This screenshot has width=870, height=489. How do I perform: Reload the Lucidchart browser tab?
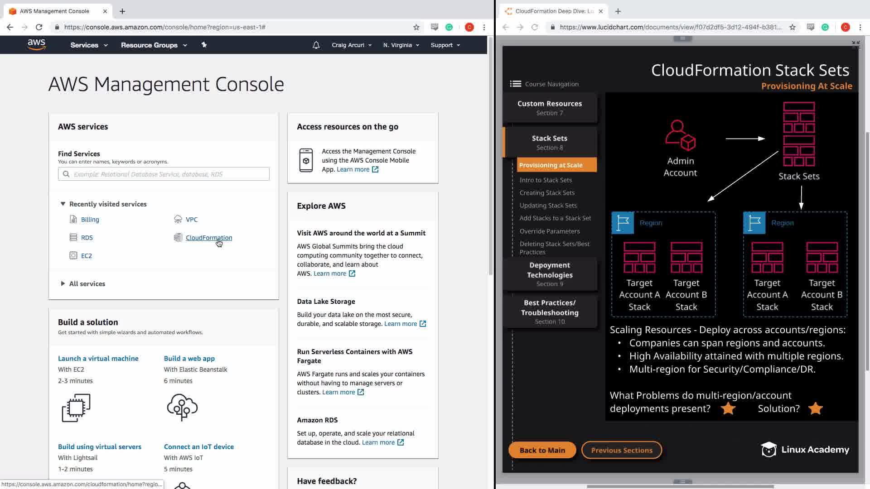[535, 27]
